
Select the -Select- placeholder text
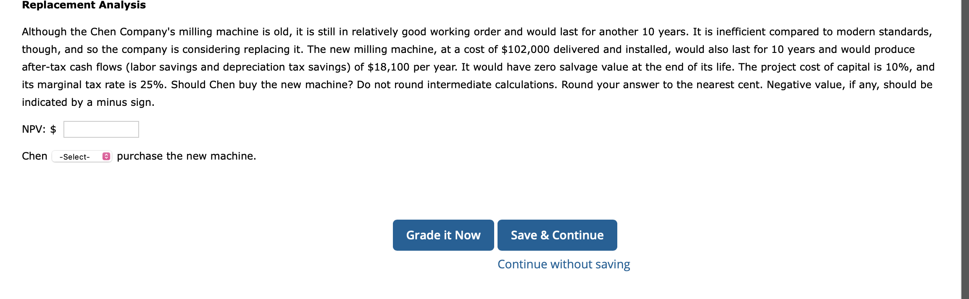[x=75, y=156]
